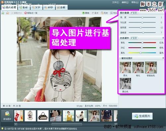Adjust the 清晰度 sharpness slider

point(142,33)
